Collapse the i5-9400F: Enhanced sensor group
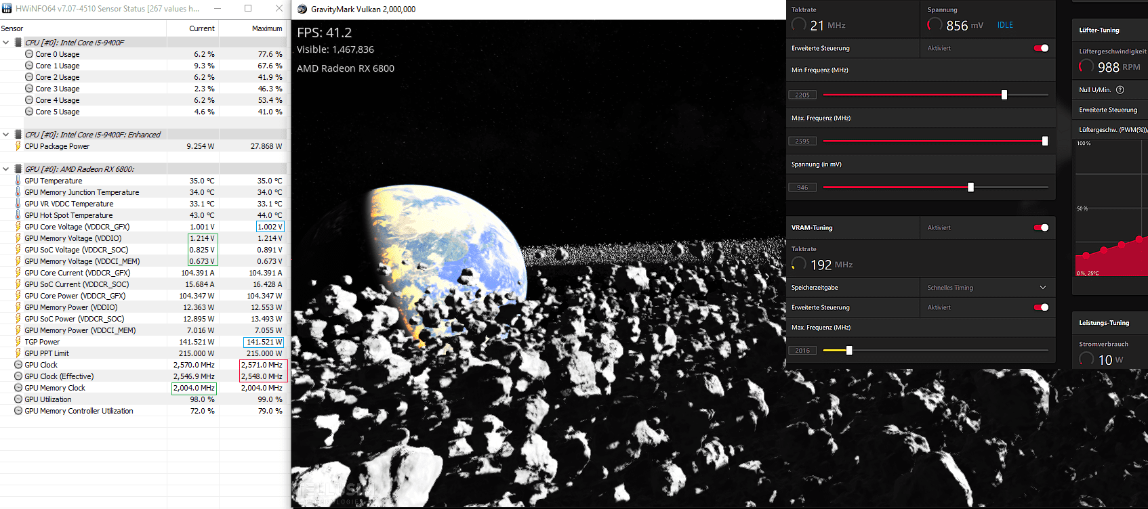Screen dimensions: 1148x509 6,135
